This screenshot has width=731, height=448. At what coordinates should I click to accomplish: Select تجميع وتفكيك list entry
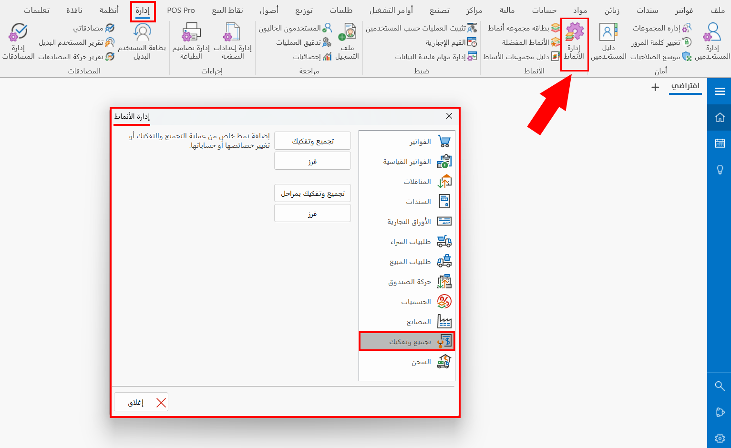[x=407, y=342]
